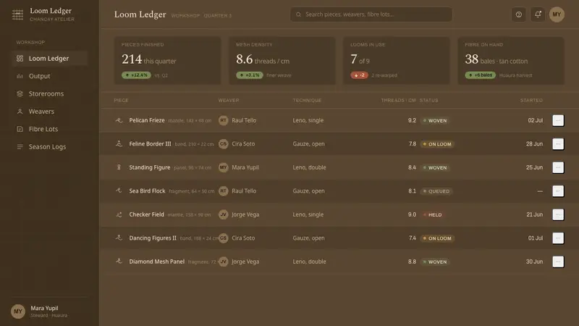Open the Loom Ledger sidebar item
This screenshot has width=579, height=326.
(49, 59)
